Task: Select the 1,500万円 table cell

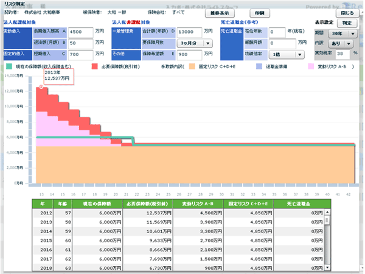Action: (x=198, y=259)
